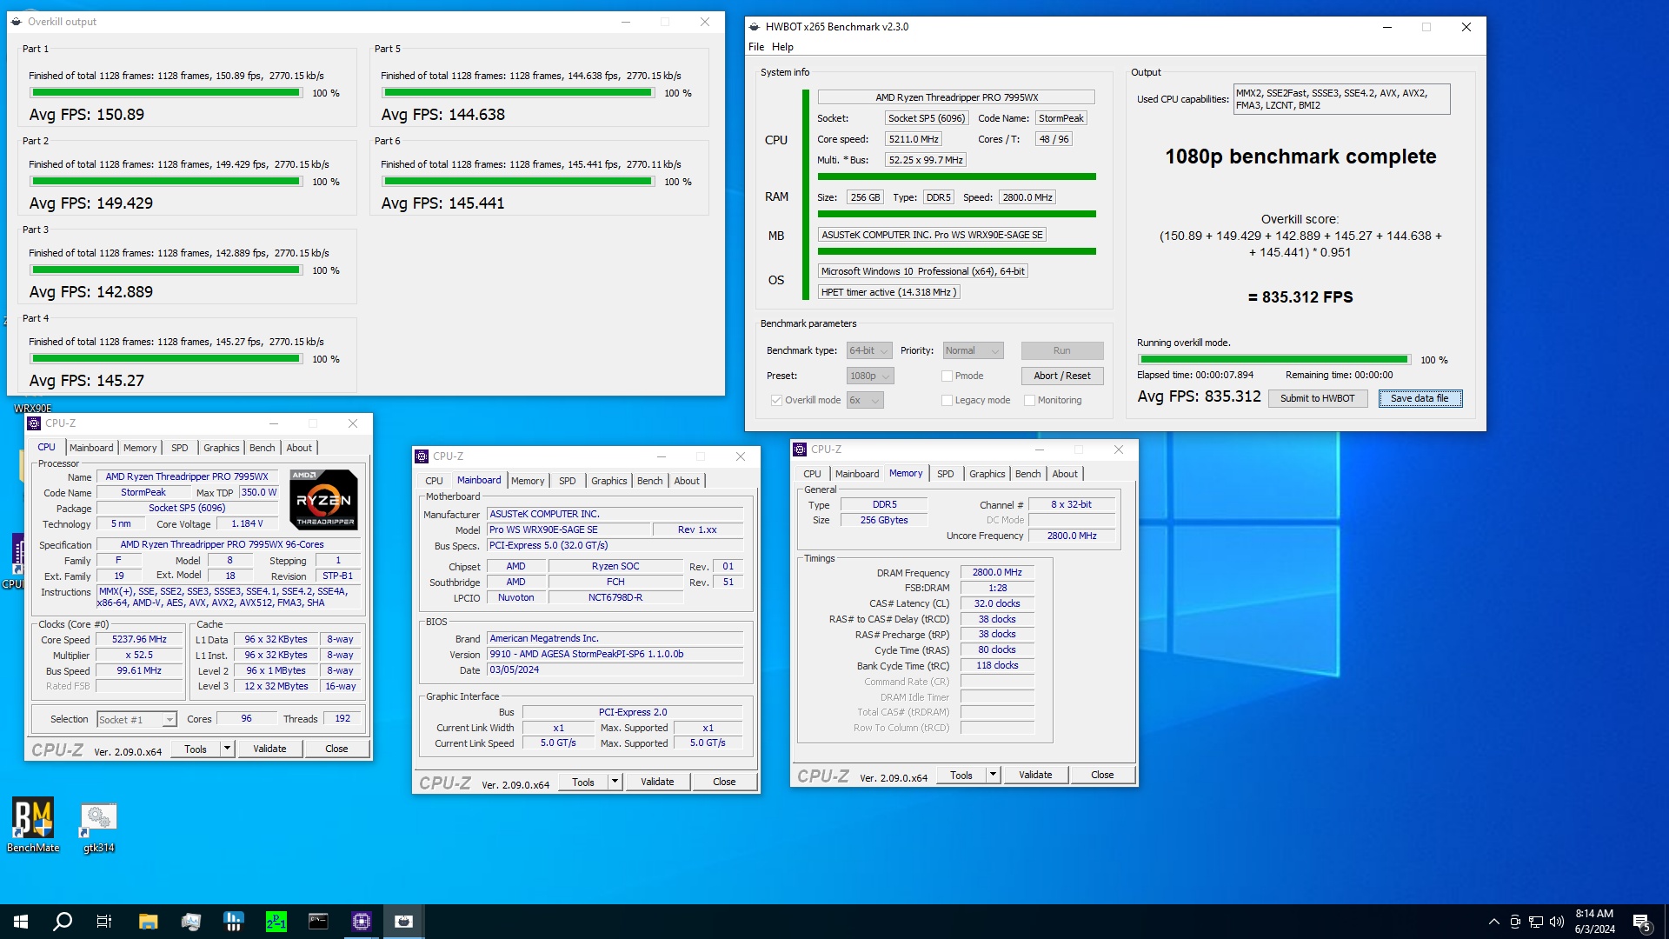Image resolution: width=1669 pixels, height=939 pixels.
Task: Click Tools button in CPU-Z Memory window
Action: 961,775
